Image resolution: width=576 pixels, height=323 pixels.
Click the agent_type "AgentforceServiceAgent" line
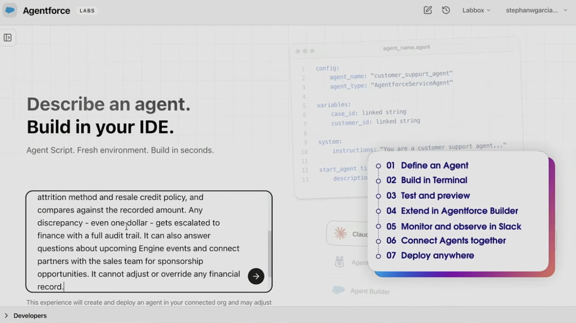[x=391, y=85]
